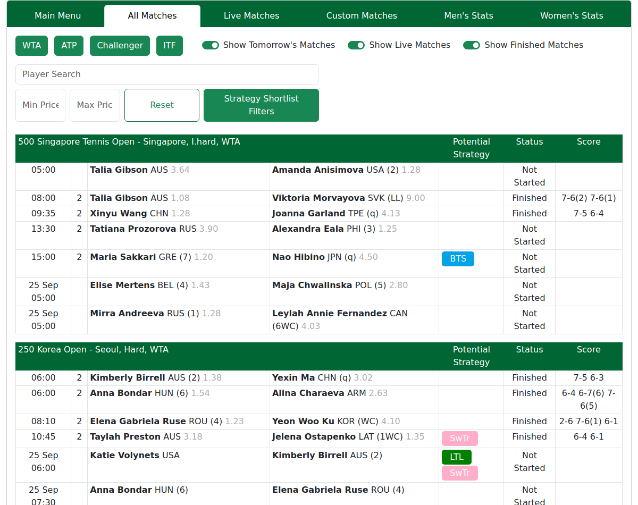Click Alina Charaeva player name

[308, 393]
